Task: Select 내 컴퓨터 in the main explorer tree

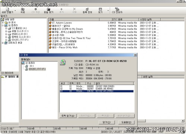Action: pos(11,25)
